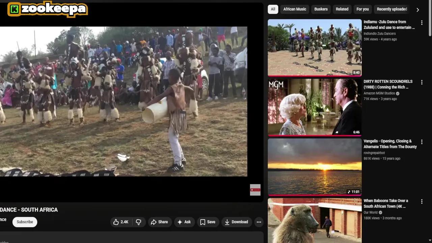Open options menu for Vangelis video
432x243 pixels.
tap(422, 142)
